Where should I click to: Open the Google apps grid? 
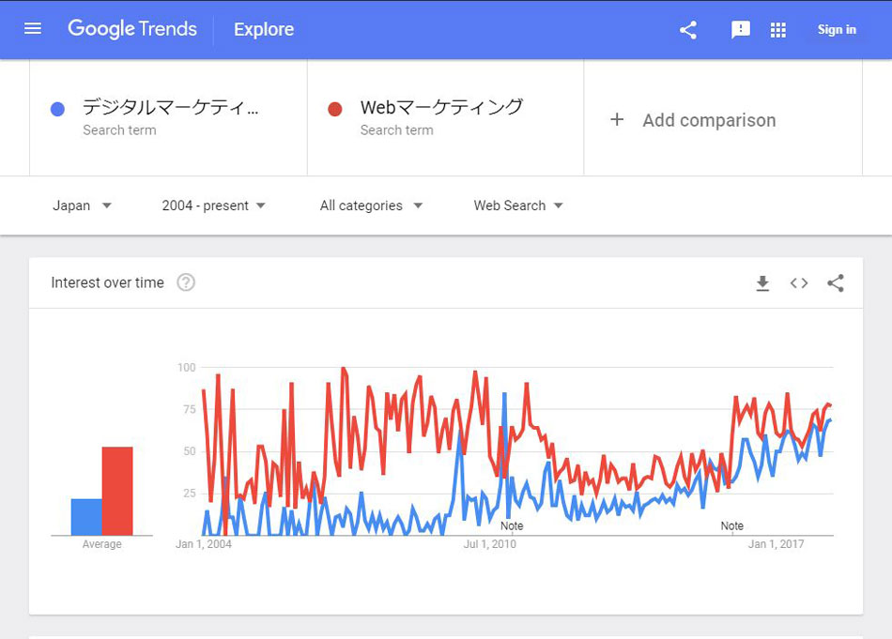click(x=777, y=30)
